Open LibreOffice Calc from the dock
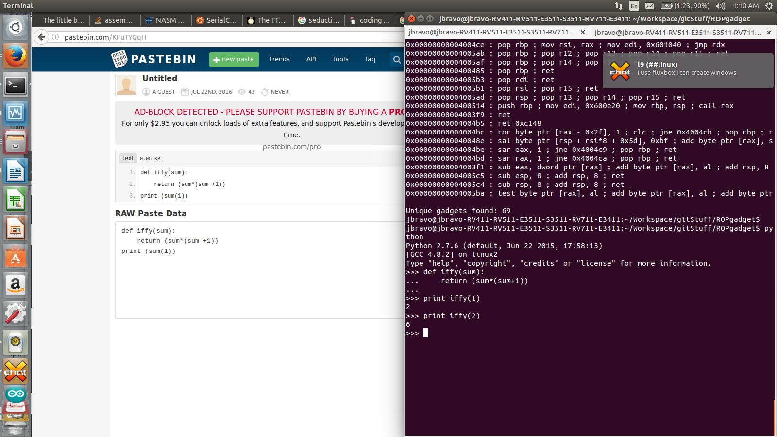 16,200
